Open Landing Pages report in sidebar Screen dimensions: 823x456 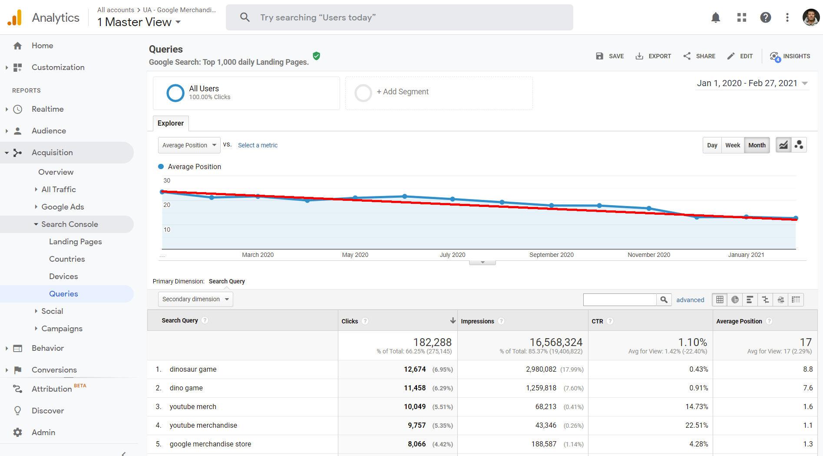pos(75,242)
